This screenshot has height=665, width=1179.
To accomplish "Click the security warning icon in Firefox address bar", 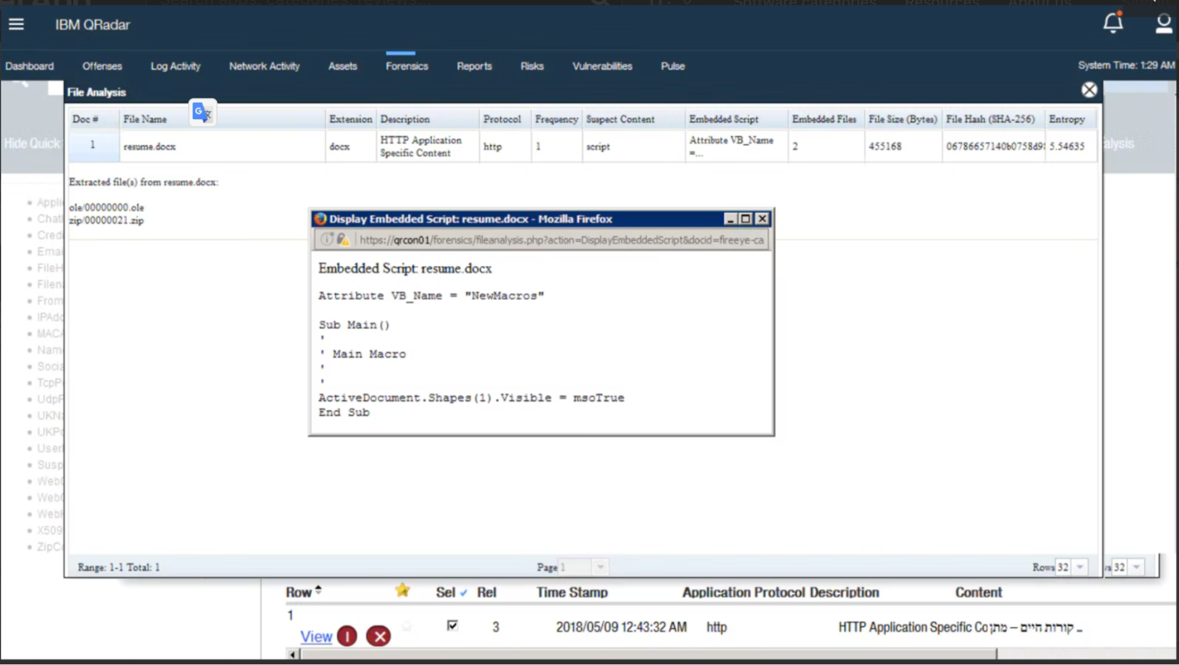I will click(x=344, y=239).
